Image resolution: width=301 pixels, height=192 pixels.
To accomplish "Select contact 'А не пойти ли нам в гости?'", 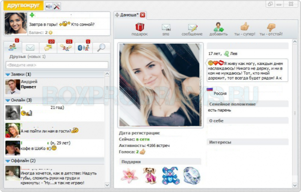I will pyautogui.click(x=54, y=130).
